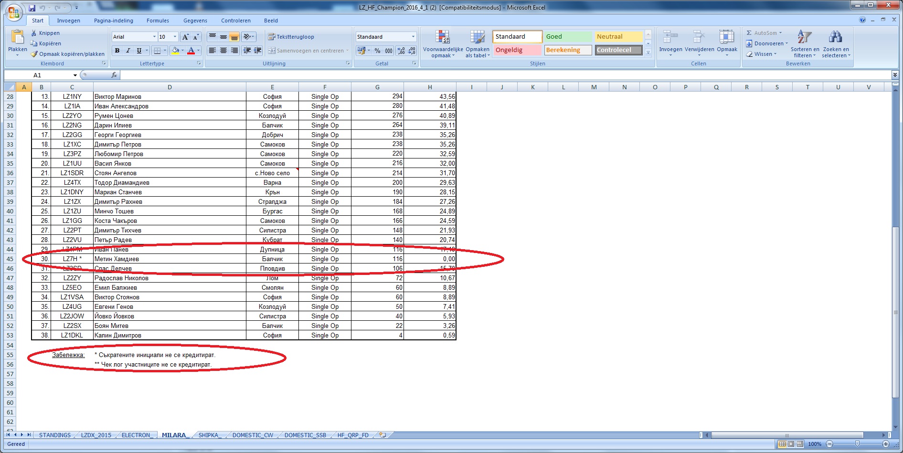The width and height of the screenshot is (903, 453).
Task: Open the STANDINGS sheet tab
Action: (54, 435)
